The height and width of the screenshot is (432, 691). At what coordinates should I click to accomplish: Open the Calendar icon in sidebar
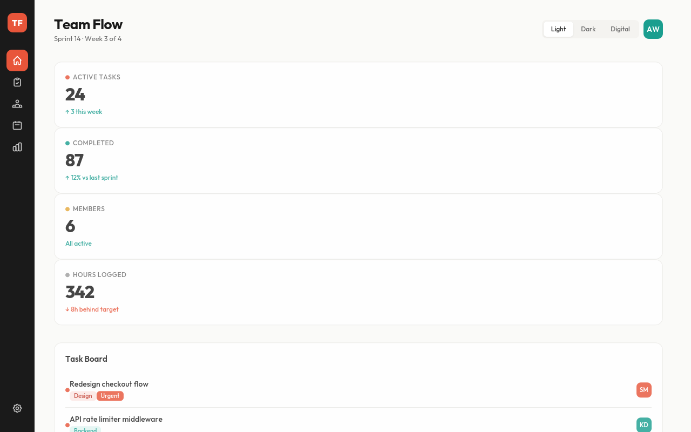[x=17, y=125]
